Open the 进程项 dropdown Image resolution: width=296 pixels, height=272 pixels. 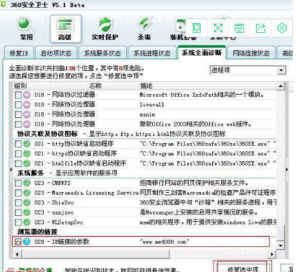(x=248, y=70)
